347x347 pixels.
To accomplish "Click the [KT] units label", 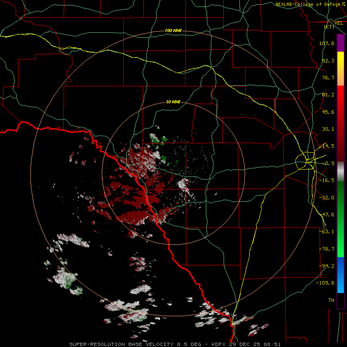I will click(329, 27).
